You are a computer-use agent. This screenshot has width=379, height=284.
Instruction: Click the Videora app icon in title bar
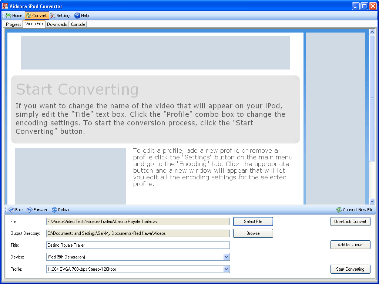[5, 6]
